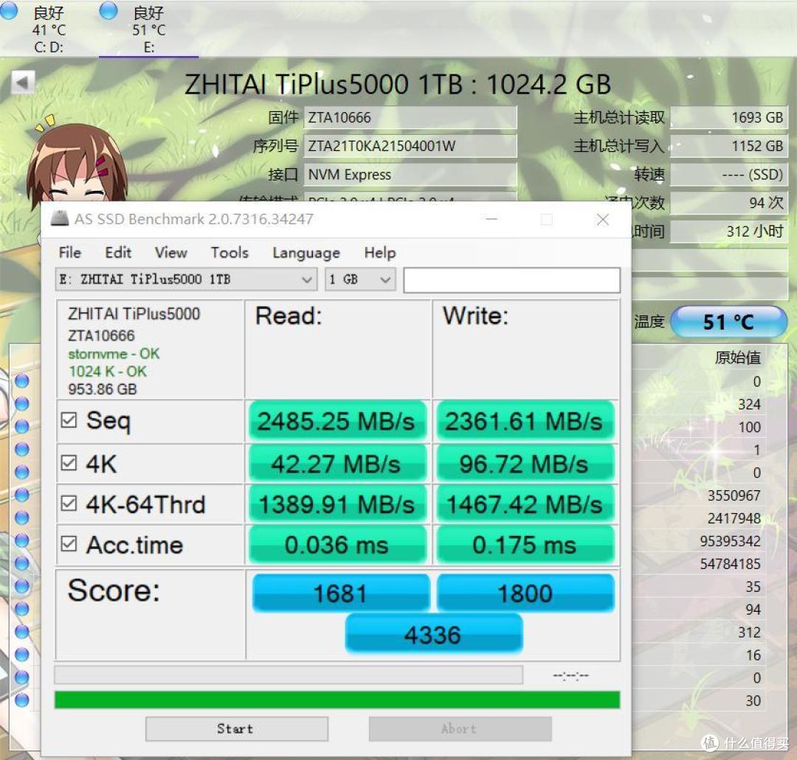Open the View menu in AS SSD
797x760 pixels.
pyautogui.click(x=170, y=253)
